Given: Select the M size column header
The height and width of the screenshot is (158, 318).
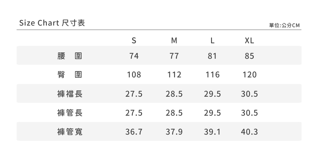Looking at the screenshot, I should [x=174, y=41].
